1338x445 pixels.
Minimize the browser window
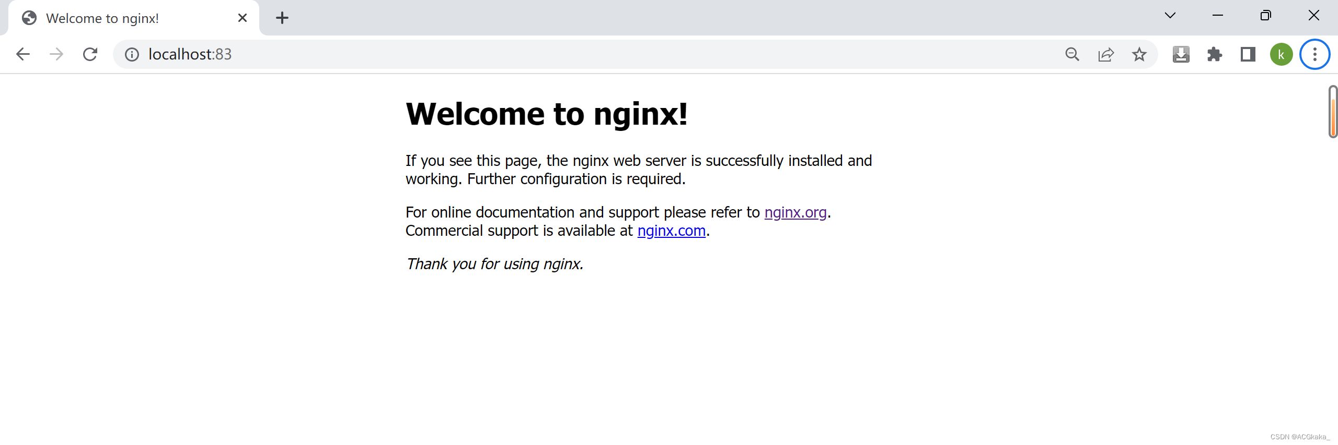click(x=1218, y=16)
